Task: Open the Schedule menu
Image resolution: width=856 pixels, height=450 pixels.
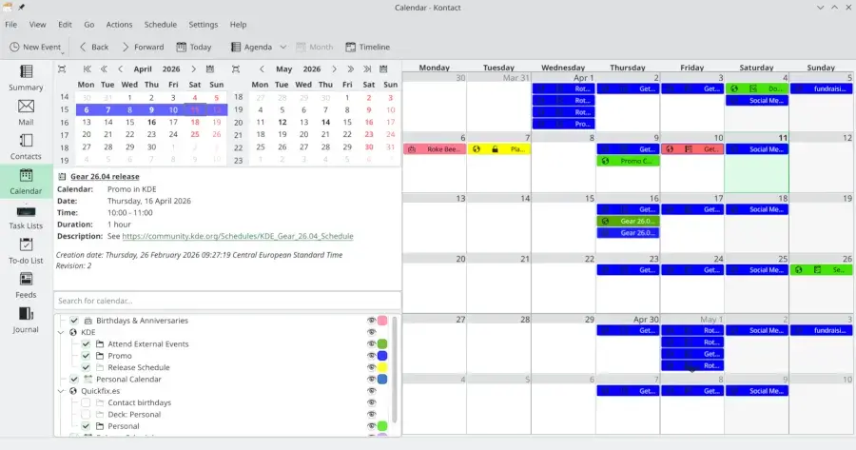Action: [160, 25]
